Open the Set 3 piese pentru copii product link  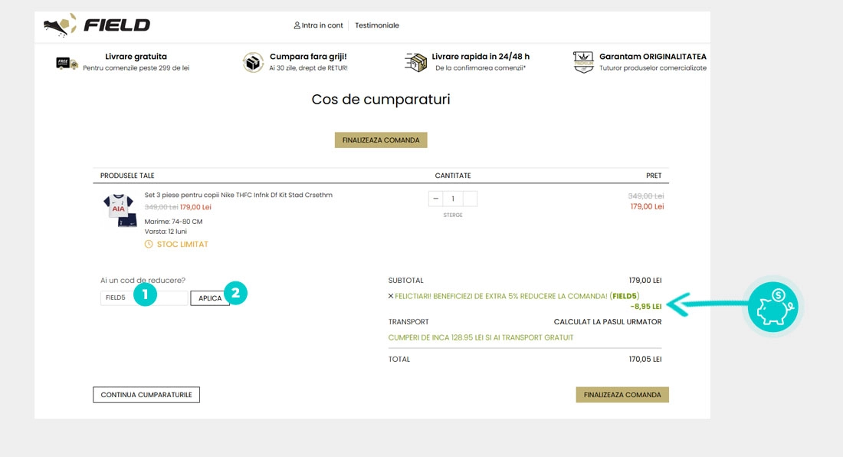[x=238, y=196]
